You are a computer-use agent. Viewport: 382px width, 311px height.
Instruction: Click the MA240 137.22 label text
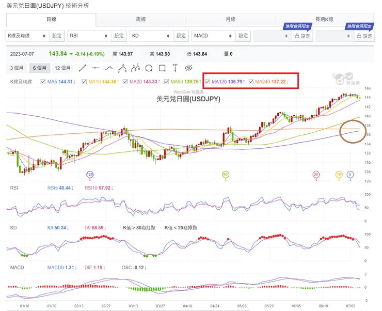point(272,82)
